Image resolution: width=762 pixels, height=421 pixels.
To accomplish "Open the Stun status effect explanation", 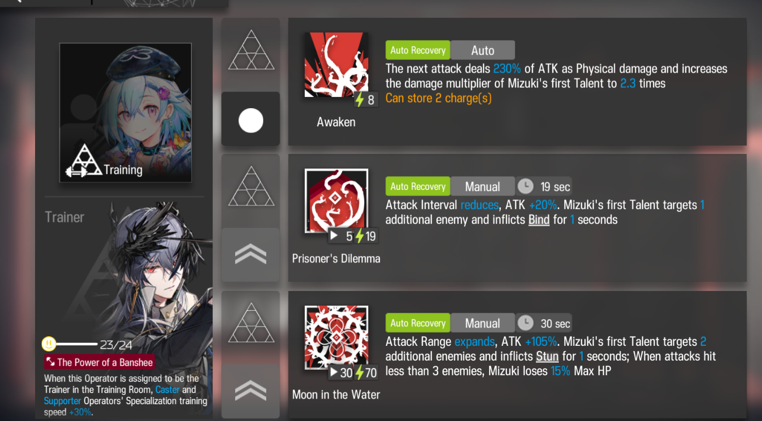I will pos(547,357).
